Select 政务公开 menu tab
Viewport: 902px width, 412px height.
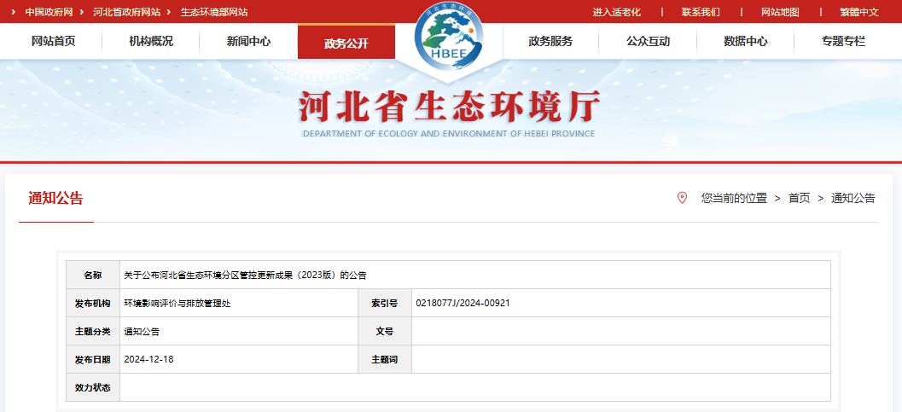click(x=346, y=42)
